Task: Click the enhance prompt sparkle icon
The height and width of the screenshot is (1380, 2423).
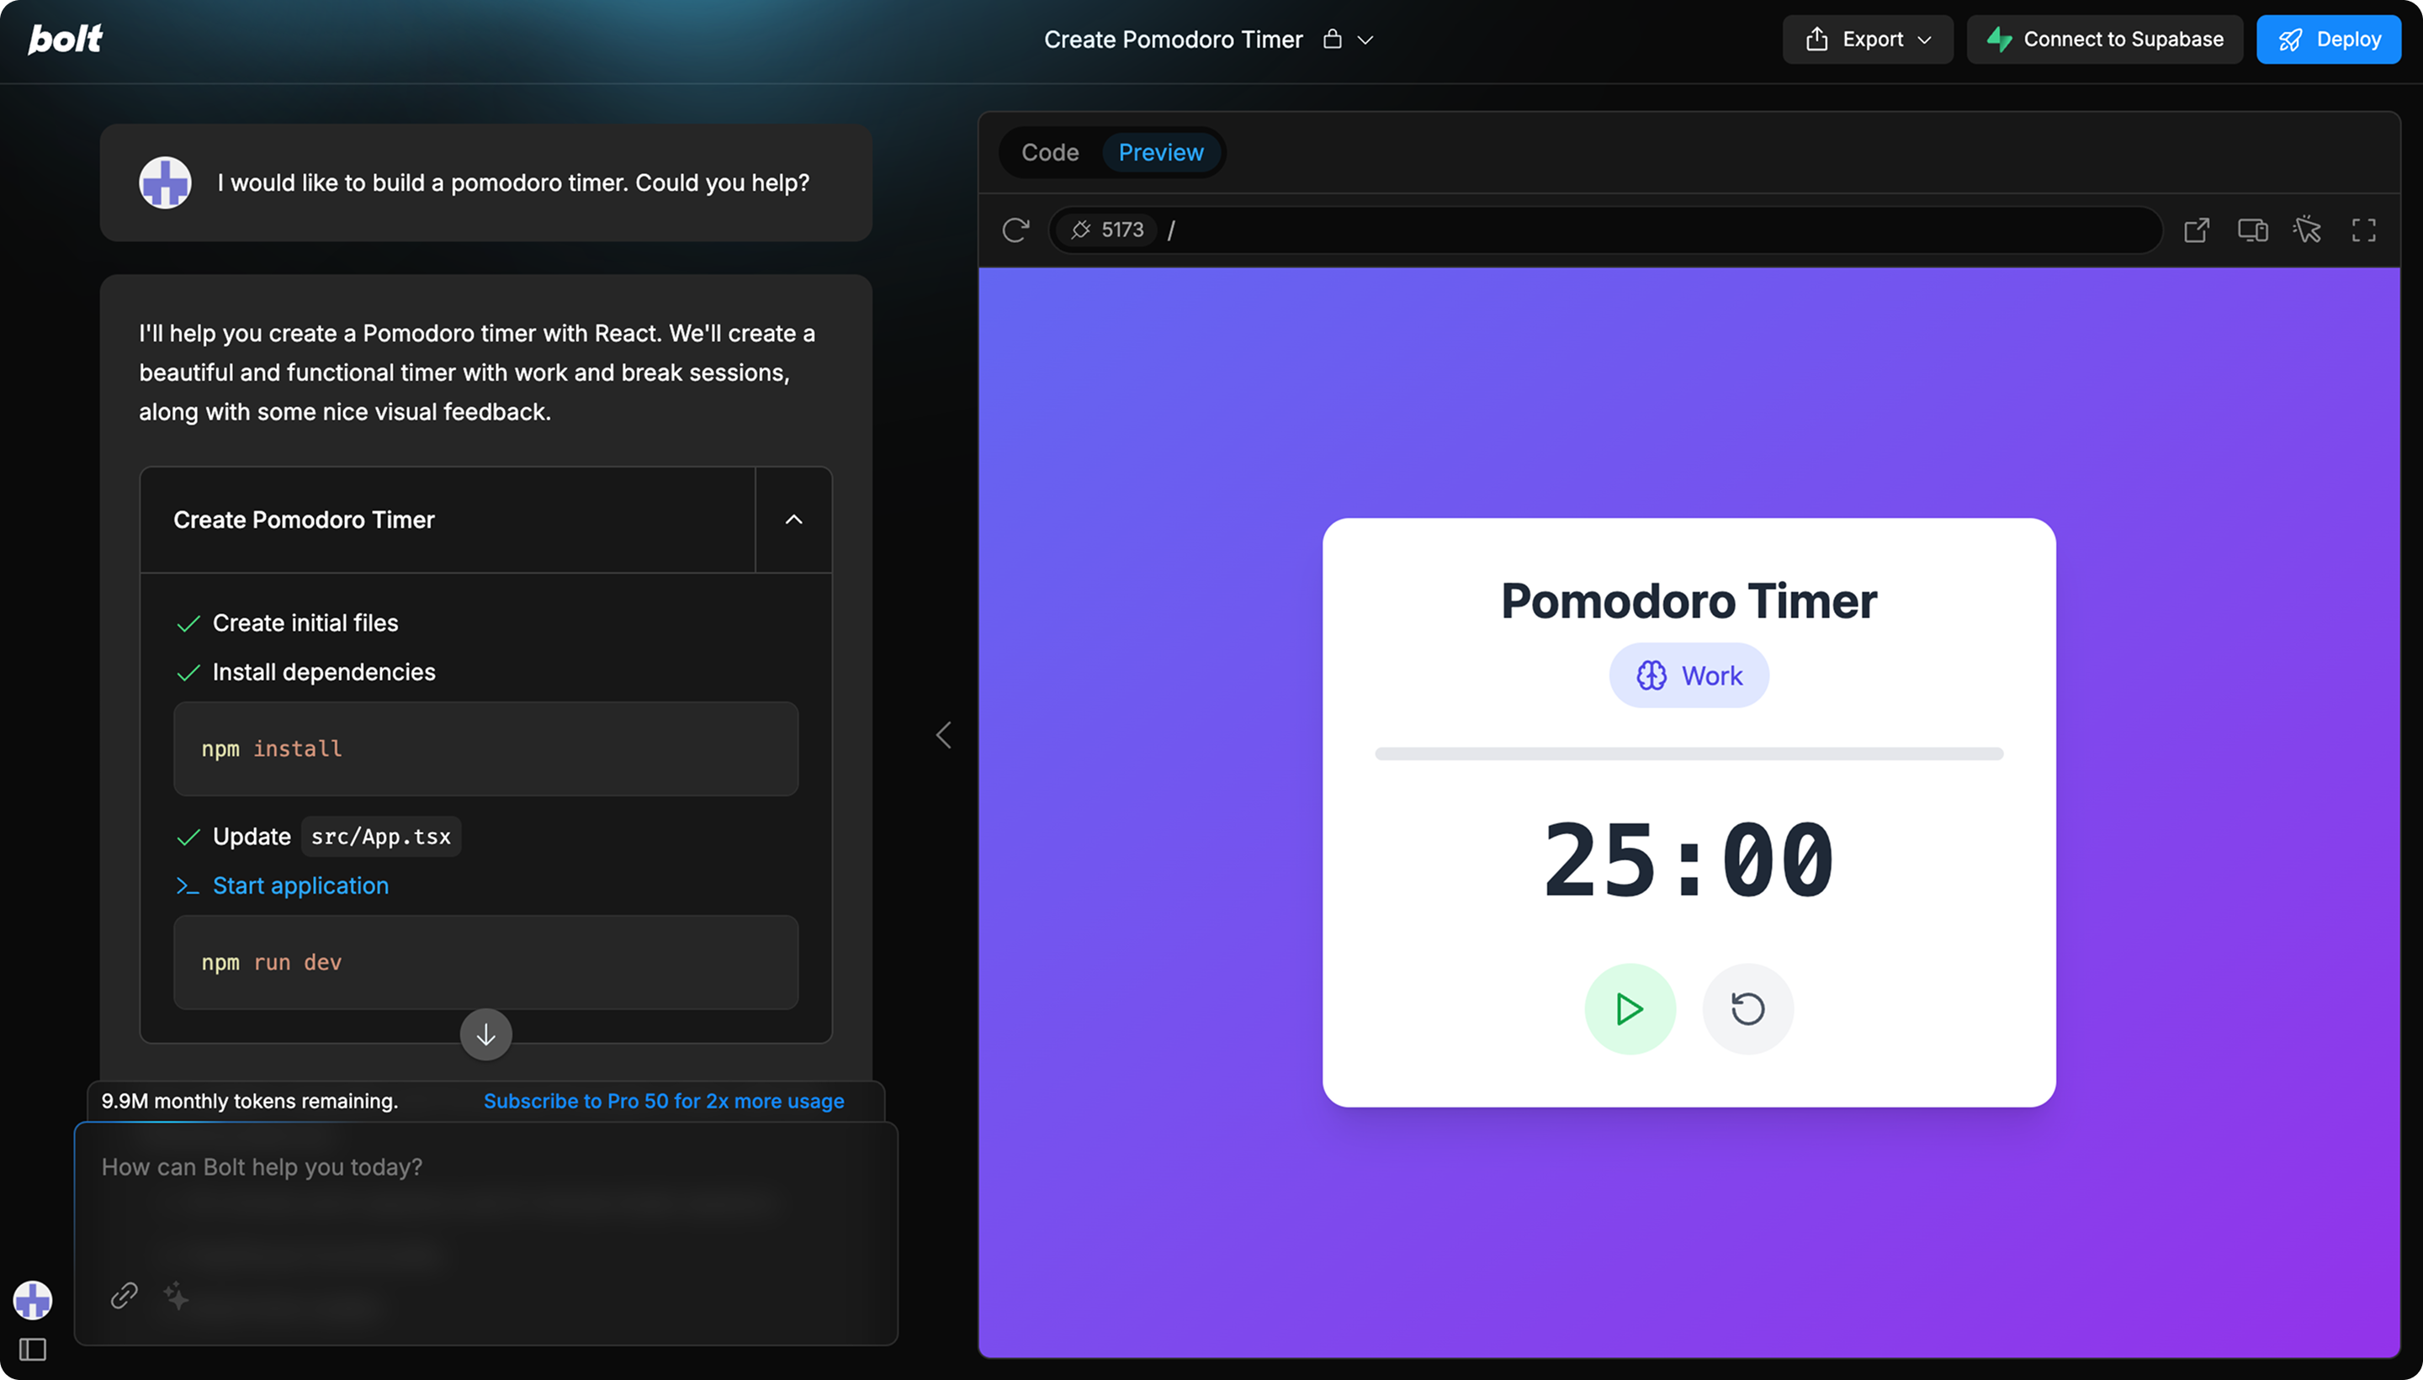Action: pyautogui.click(x=177, y=1295)
